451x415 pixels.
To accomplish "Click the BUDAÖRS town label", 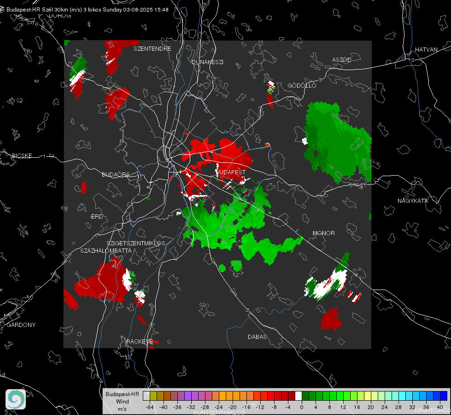I will pyautogui.click(x=116, y=175).
